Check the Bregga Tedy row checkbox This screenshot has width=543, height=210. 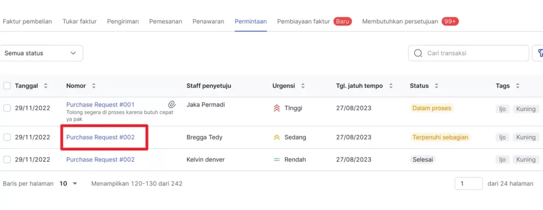click(7, 137)
